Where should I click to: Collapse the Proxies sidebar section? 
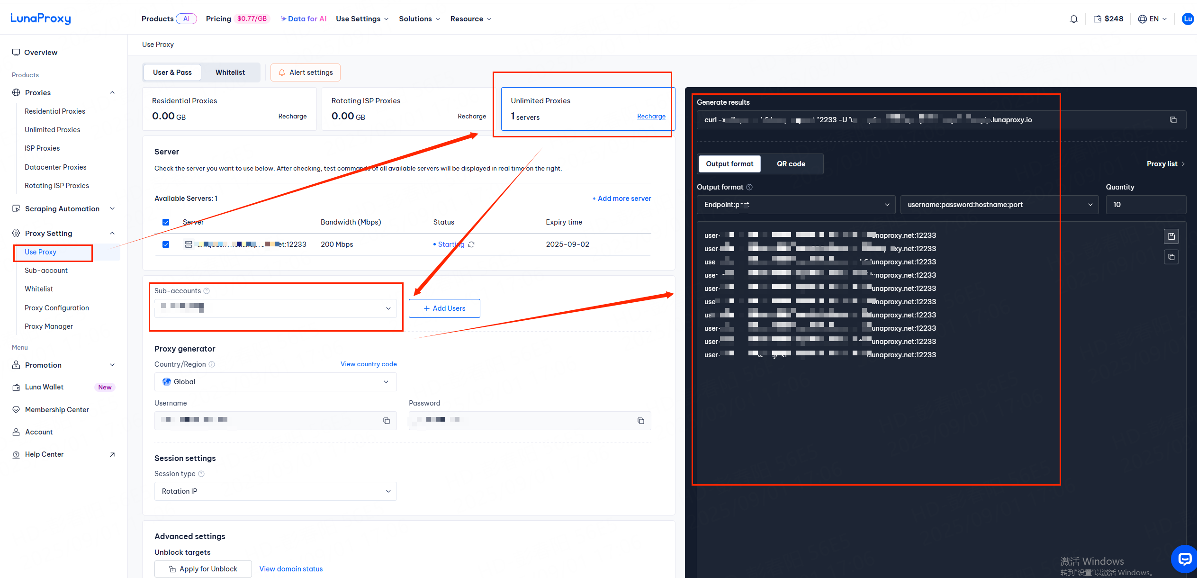point(112,93)
